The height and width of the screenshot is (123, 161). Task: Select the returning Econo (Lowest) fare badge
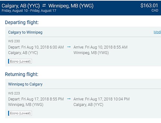[x=20, y=113]
